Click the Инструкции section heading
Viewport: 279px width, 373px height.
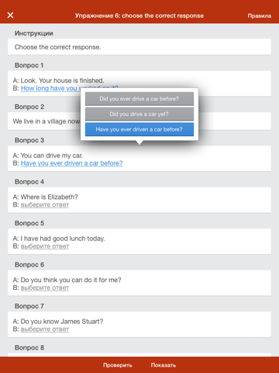(34, 33)
